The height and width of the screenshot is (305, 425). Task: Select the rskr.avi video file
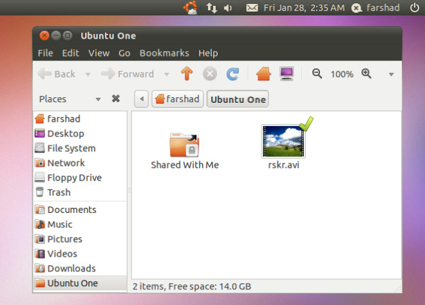click(283, 146)
